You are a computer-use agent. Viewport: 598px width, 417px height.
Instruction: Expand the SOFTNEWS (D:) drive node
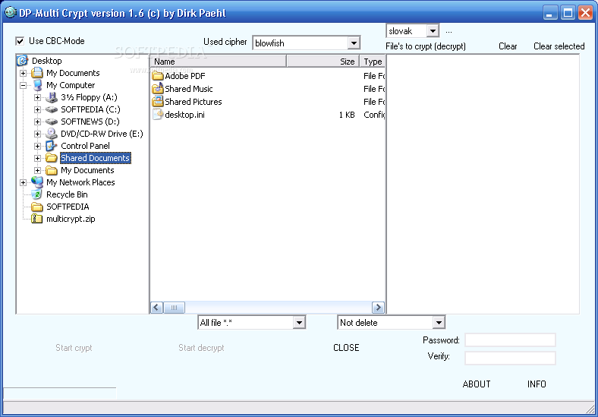(37, 122)
